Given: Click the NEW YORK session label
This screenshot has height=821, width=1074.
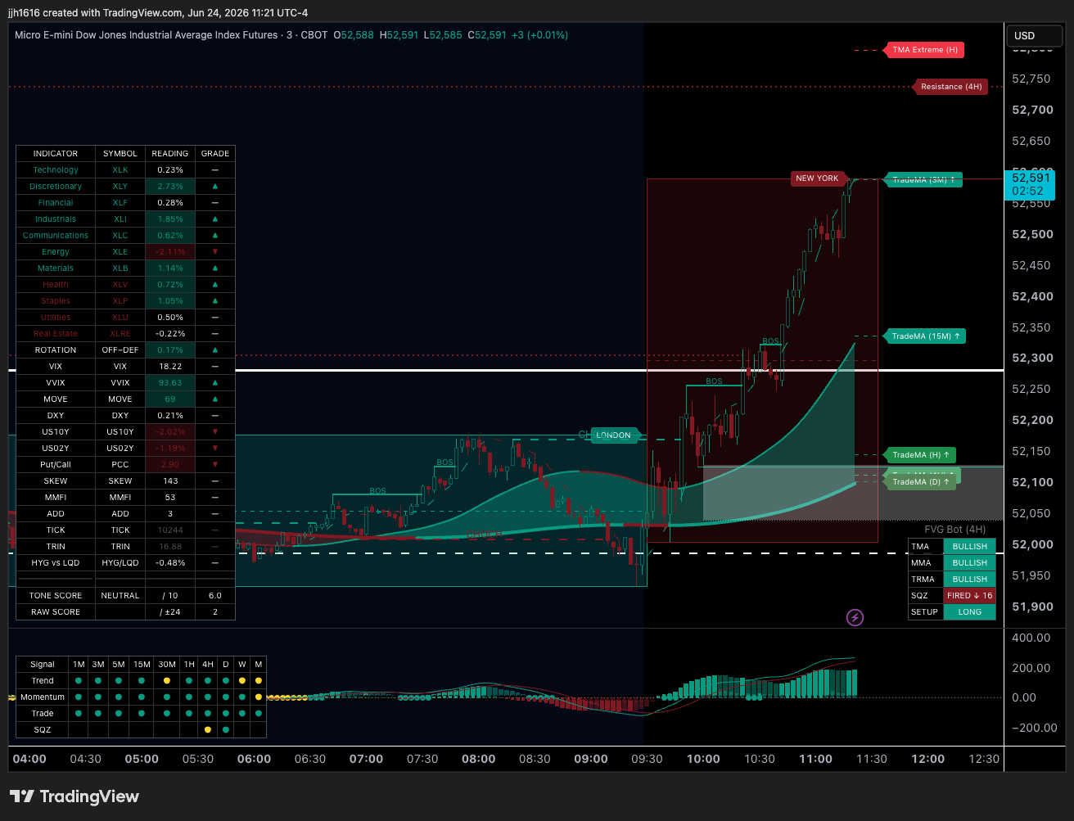Looking at the screenshot, I should pyautogui.click(x=817, y=178).
